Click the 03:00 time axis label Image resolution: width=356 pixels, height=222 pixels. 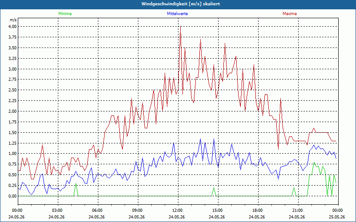(58, 210)
